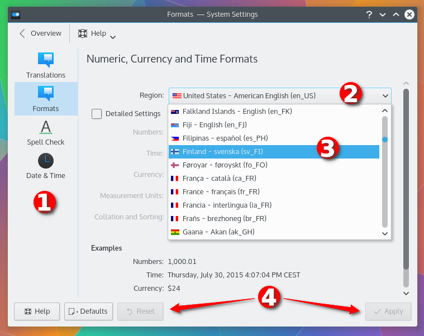The width and height of the screenshot is (424, 336).
Task: Click the title bar question mark help icon
Action: tap(369, 15)
